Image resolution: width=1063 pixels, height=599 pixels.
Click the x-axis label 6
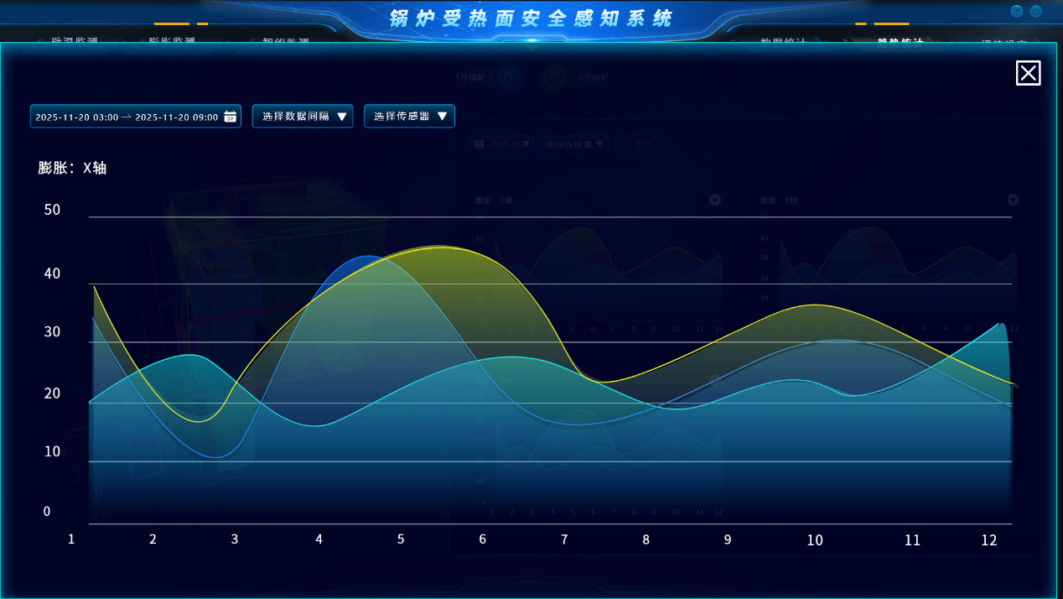tap(483, 539)
